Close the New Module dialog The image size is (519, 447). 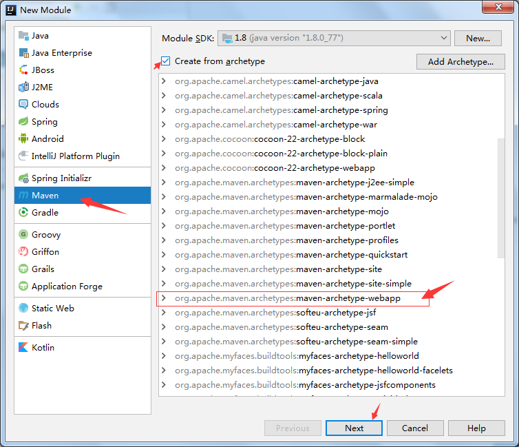click(x=498, y=7)
